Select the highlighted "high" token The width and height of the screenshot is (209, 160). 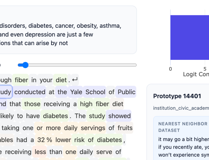click(86, 104)
